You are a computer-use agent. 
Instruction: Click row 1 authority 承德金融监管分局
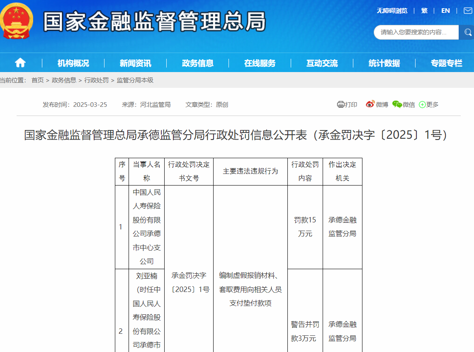click(342, 227)
